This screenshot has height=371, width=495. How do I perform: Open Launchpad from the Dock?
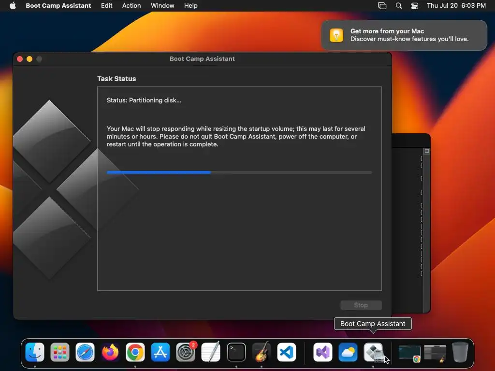60,352
